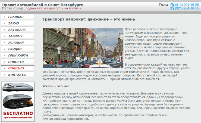201x123 pixels.
Task: Click the subheading 'Жизнь – это миг…'
Action: [x=57, y=86]
